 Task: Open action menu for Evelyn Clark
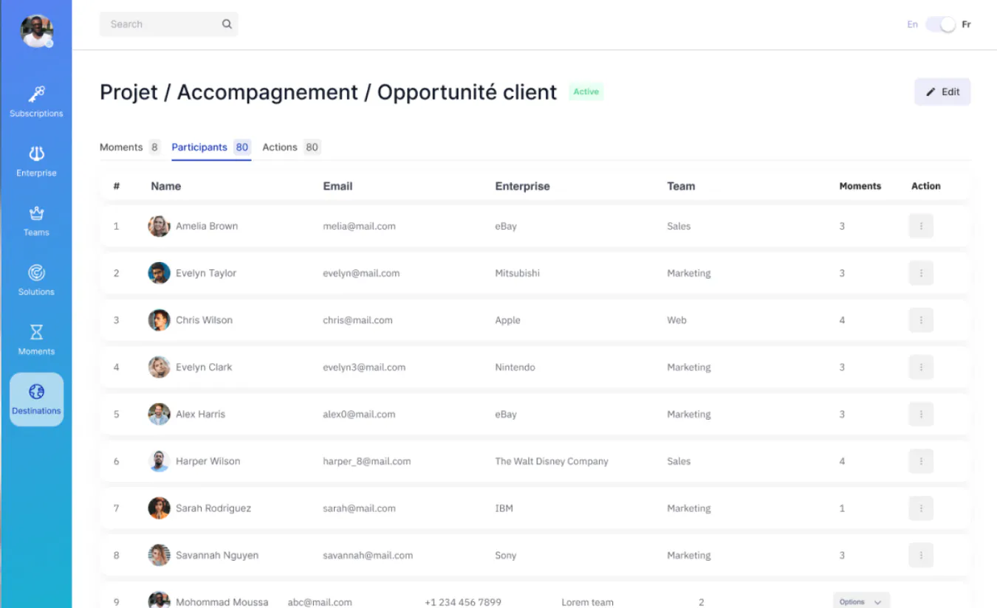click(921, 367)
